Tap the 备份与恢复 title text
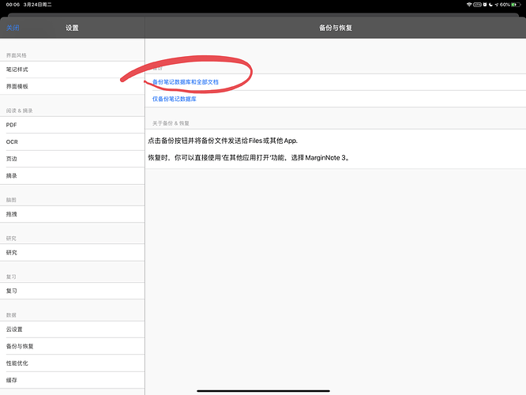Viewport: 526px width, 395px height. coord(336,28)
